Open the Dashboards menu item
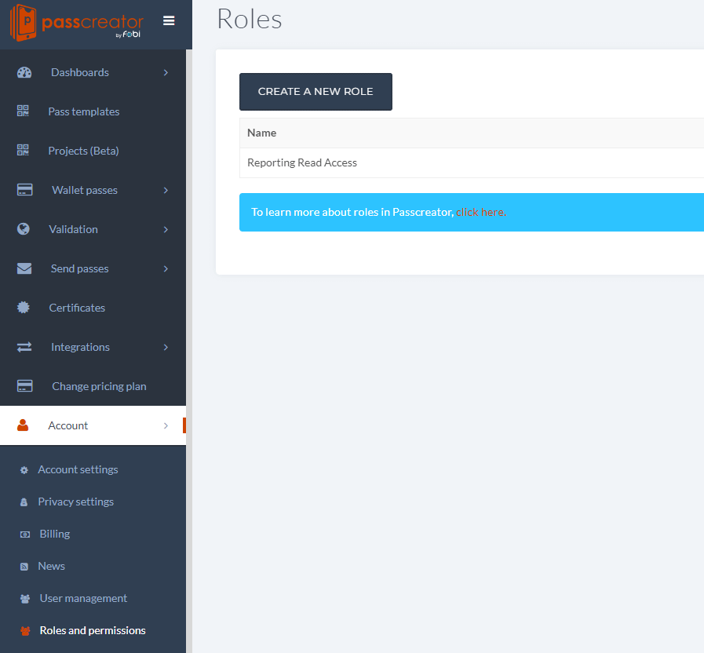704x653 pixels. pos(93,72)
